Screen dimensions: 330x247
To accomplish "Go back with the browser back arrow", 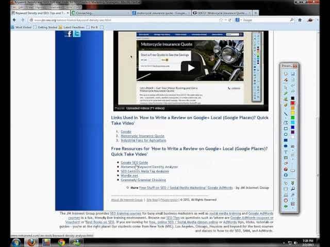I will 14,20.
